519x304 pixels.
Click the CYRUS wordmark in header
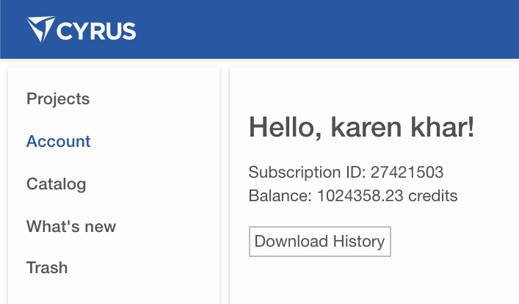click(96, 31)
